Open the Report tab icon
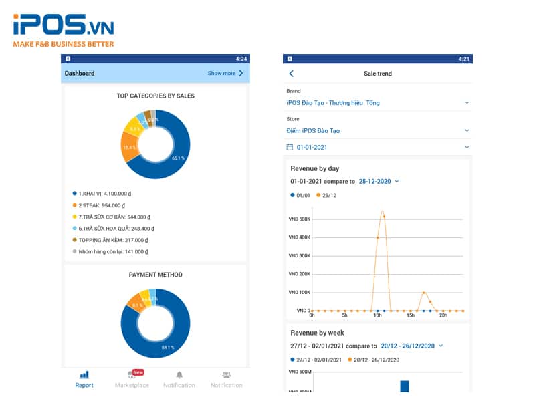This screenshot has height=401, width=535. point(84,375)
